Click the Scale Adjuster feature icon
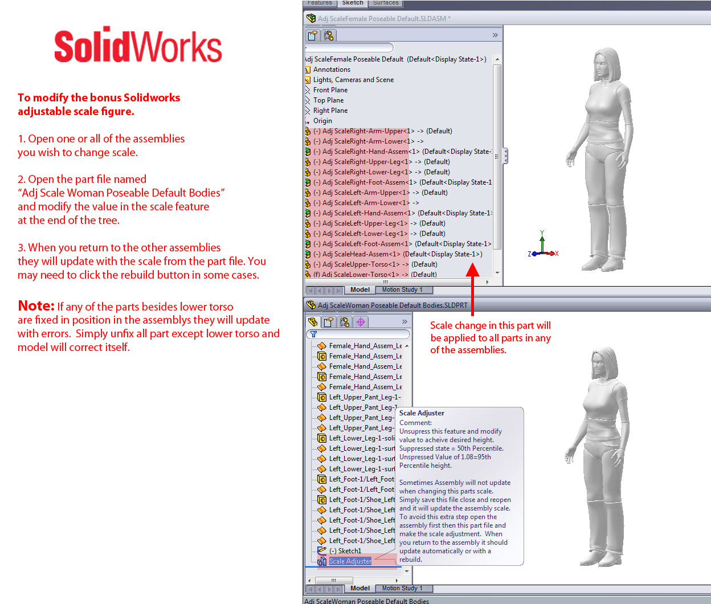The width and height of the screenshot is (711, 604). click(323, 561)
